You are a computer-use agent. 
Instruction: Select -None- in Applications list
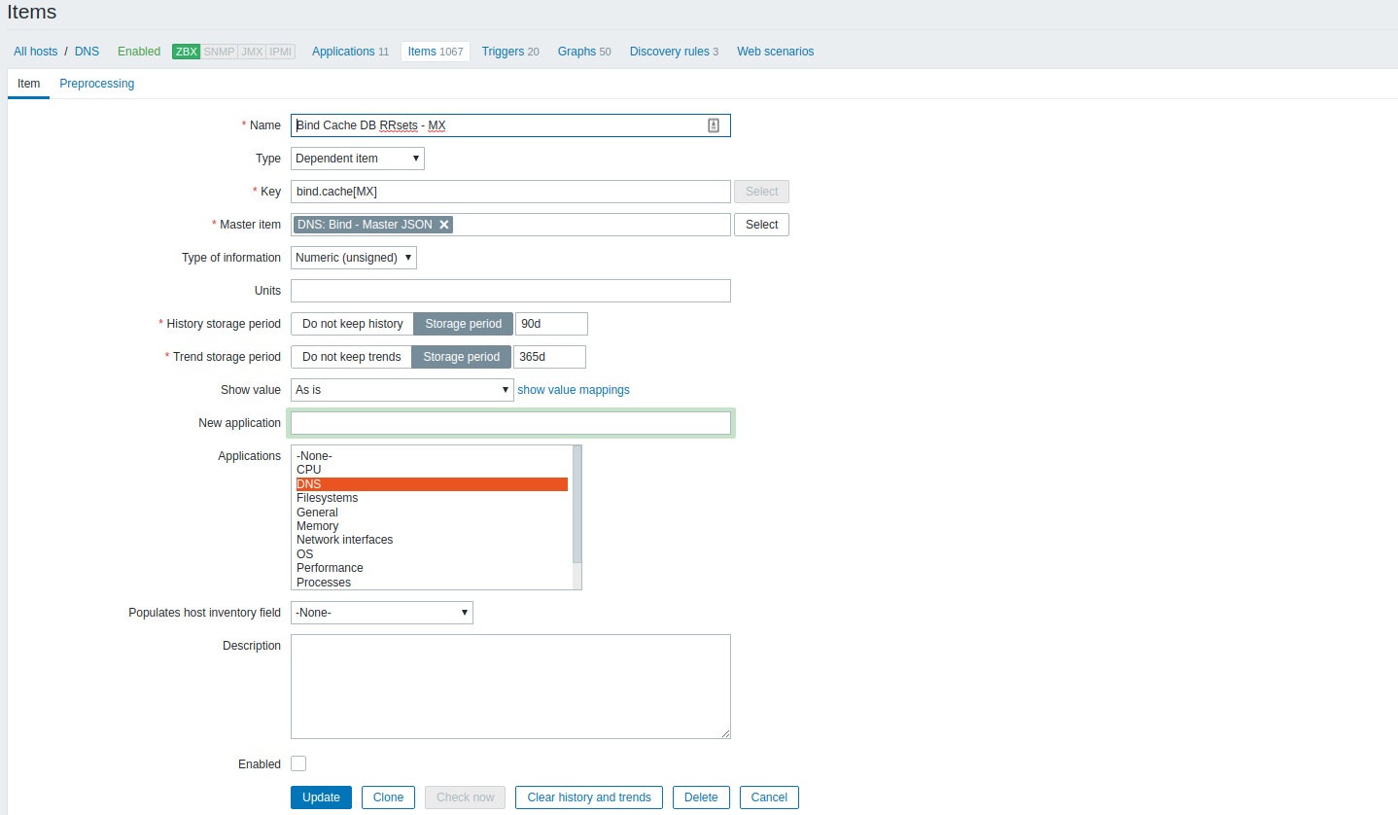pos(432,456)
